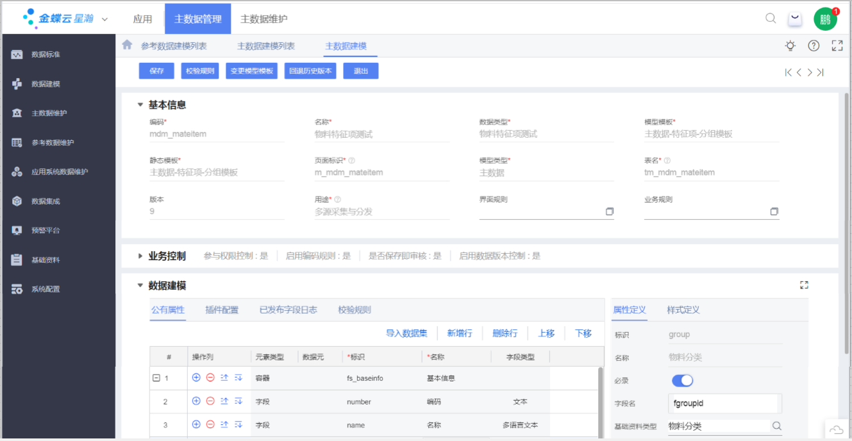Switch to 已发布字段日志 tab
Viewport: 852px width, 441px height.
click(x=288, y=310)
